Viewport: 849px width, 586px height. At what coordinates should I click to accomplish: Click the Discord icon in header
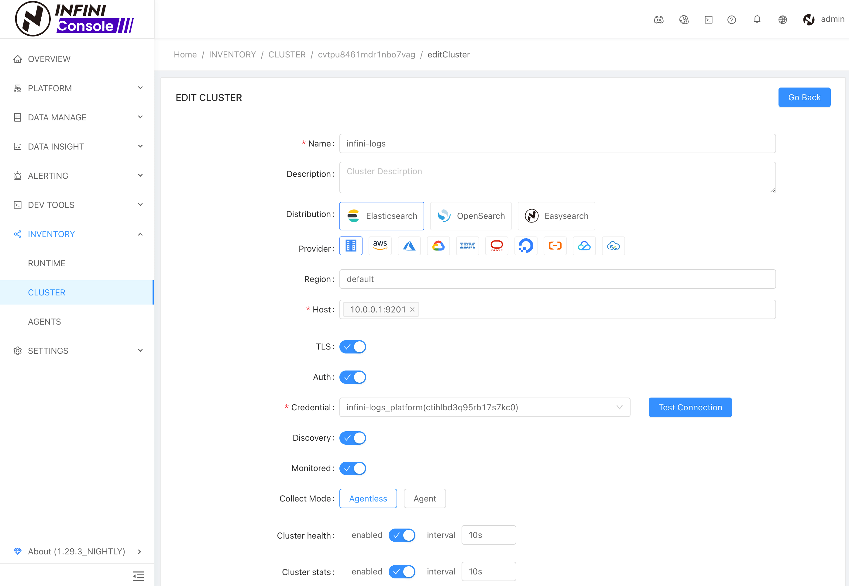(658, 19)
